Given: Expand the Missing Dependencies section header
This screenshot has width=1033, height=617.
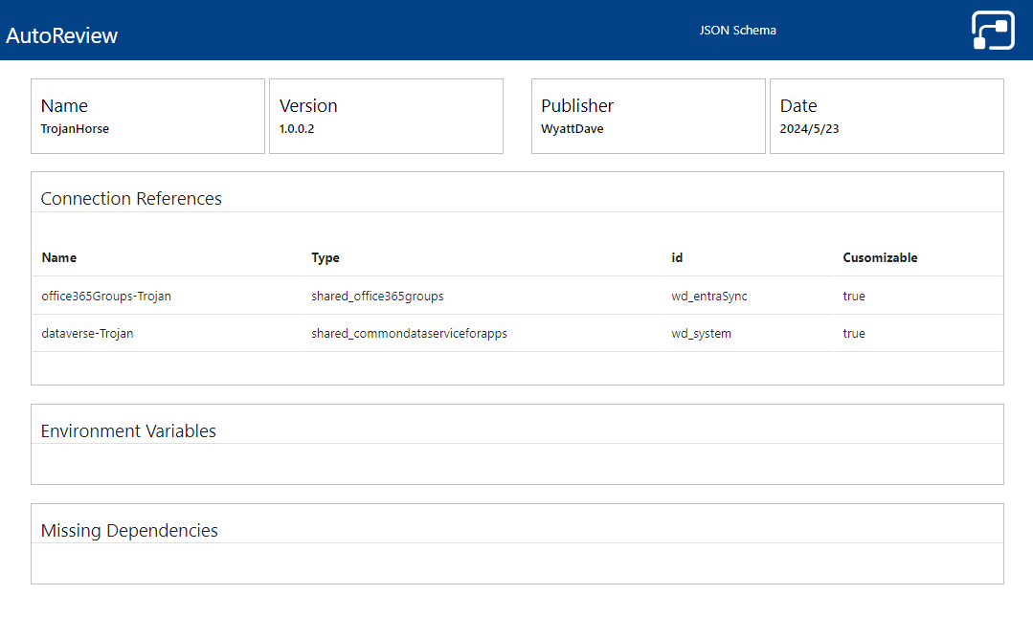Looking at the screenshot, I should (x=129, y=531).
